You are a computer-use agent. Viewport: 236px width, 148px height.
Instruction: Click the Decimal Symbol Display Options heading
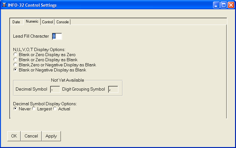(45, 104)
